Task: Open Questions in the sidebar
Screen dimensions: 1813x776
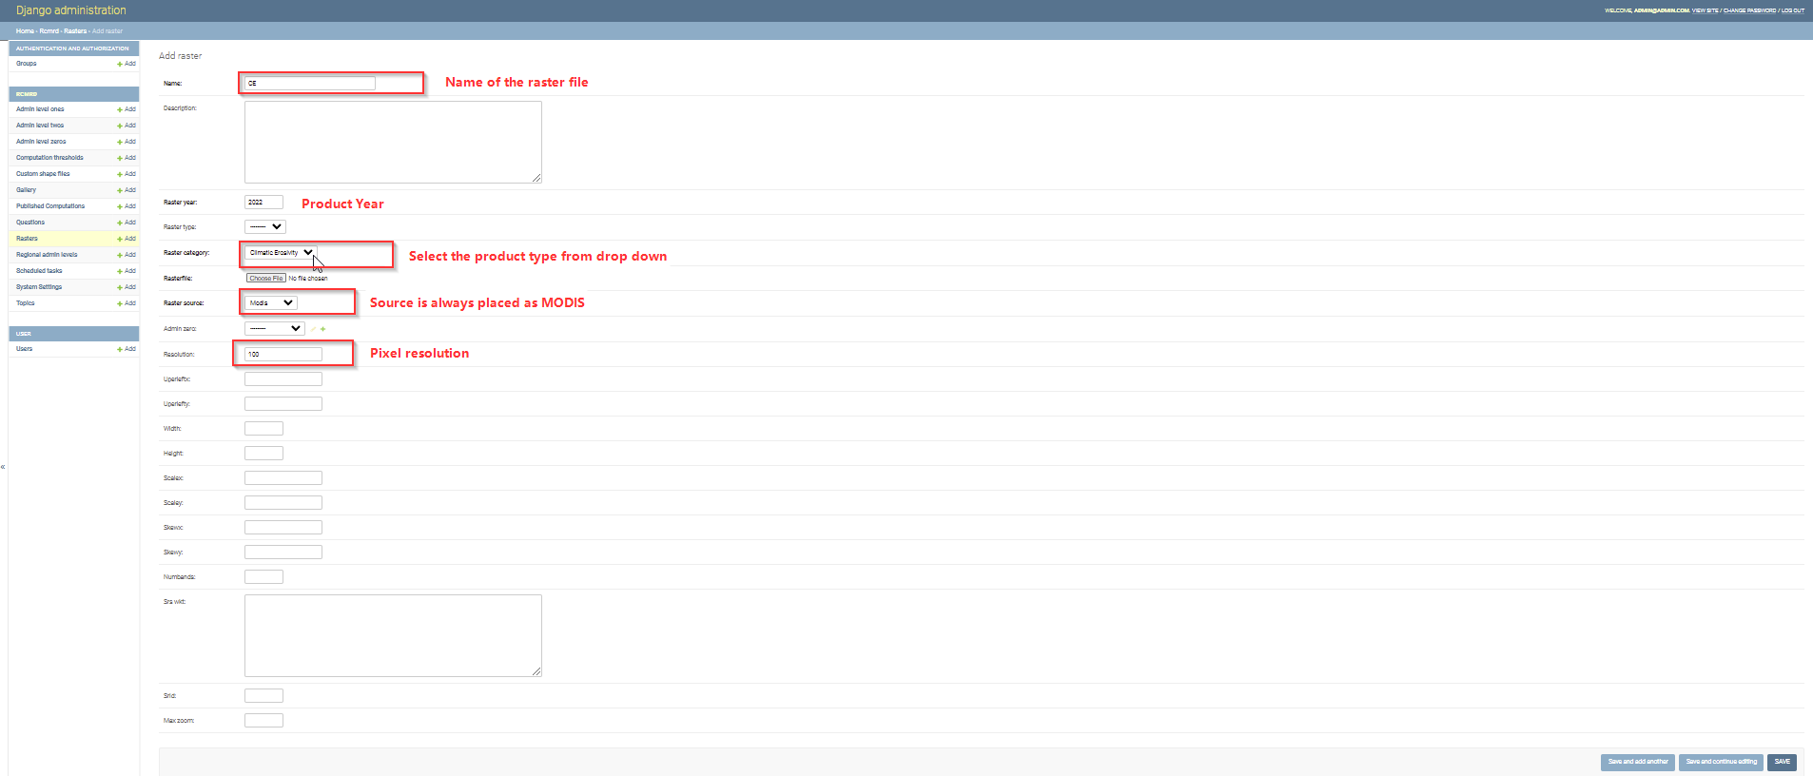Action: [30, 223]
